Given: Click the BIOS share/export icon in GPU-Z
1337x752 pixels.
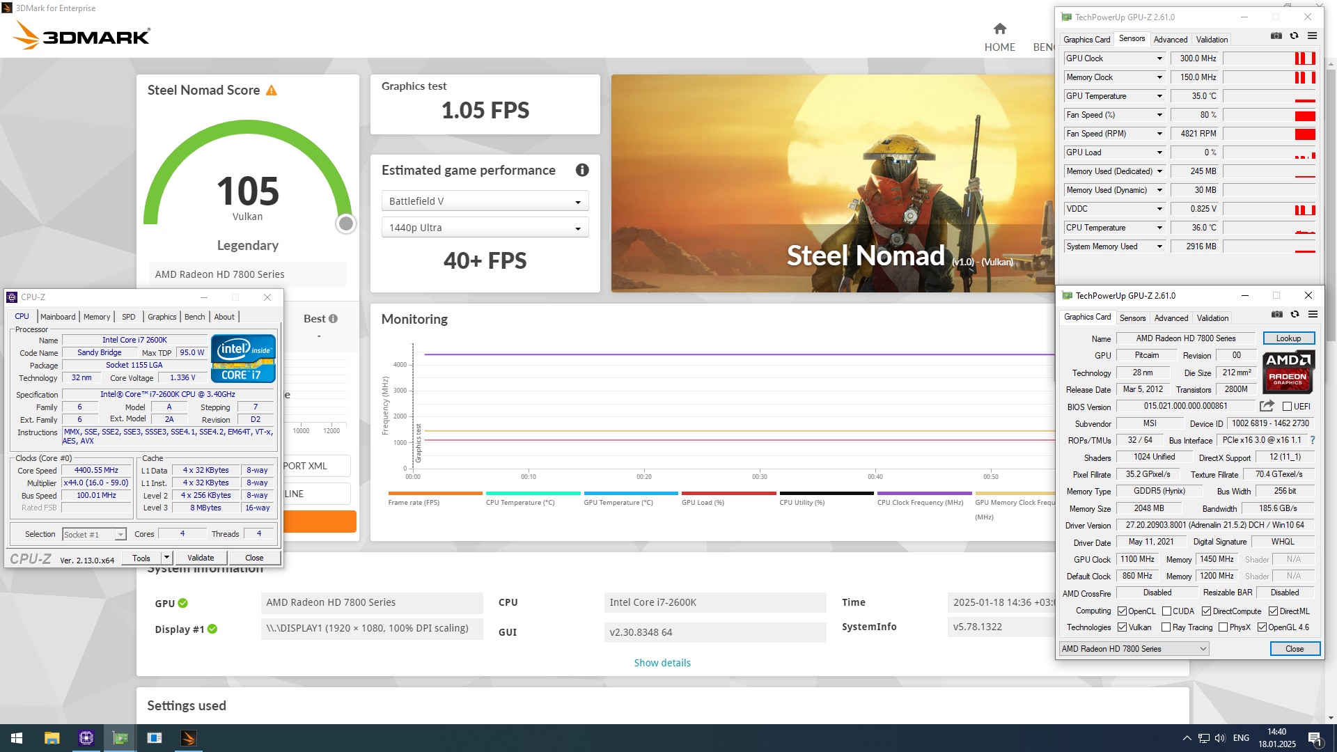Looking at the screenshot, I should [x=1267, y=406].
